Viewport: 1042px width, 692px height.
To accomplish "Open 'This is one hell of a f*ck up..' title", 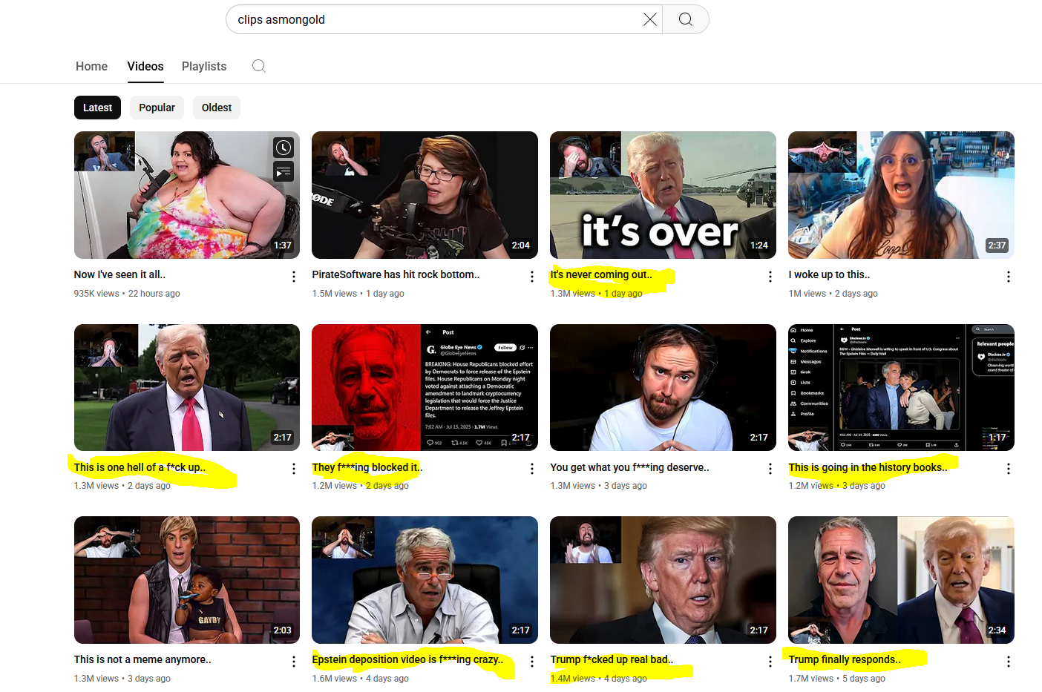I will (x=140, y=467).
